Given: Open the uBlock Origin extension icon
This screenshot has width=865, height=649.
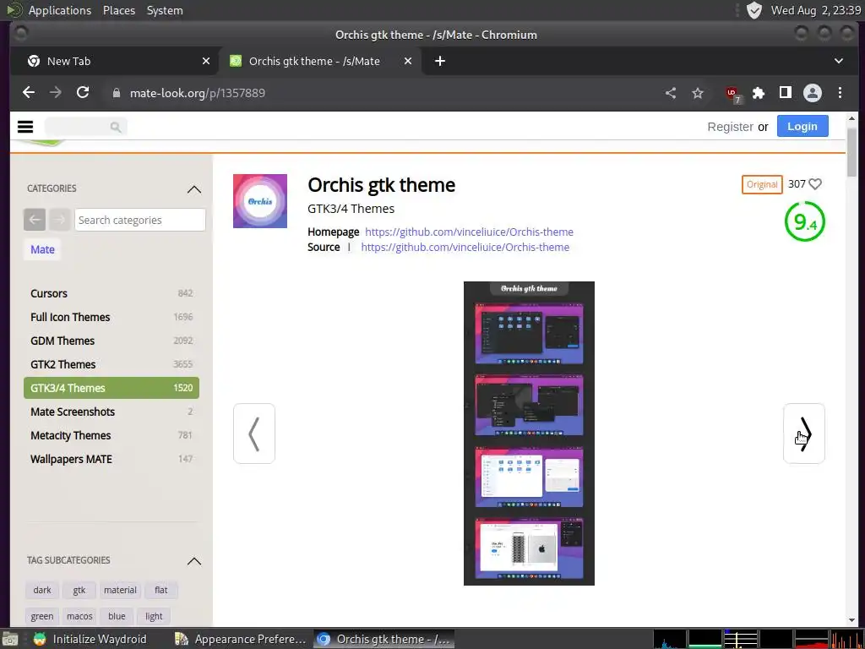Looking at the screenshot, I should click(x=733, y=94).
